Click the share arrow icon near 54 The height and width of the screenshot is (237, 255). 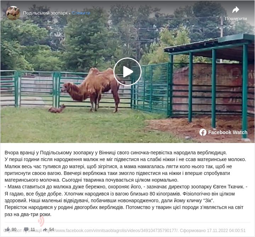[x=45, y=229]
